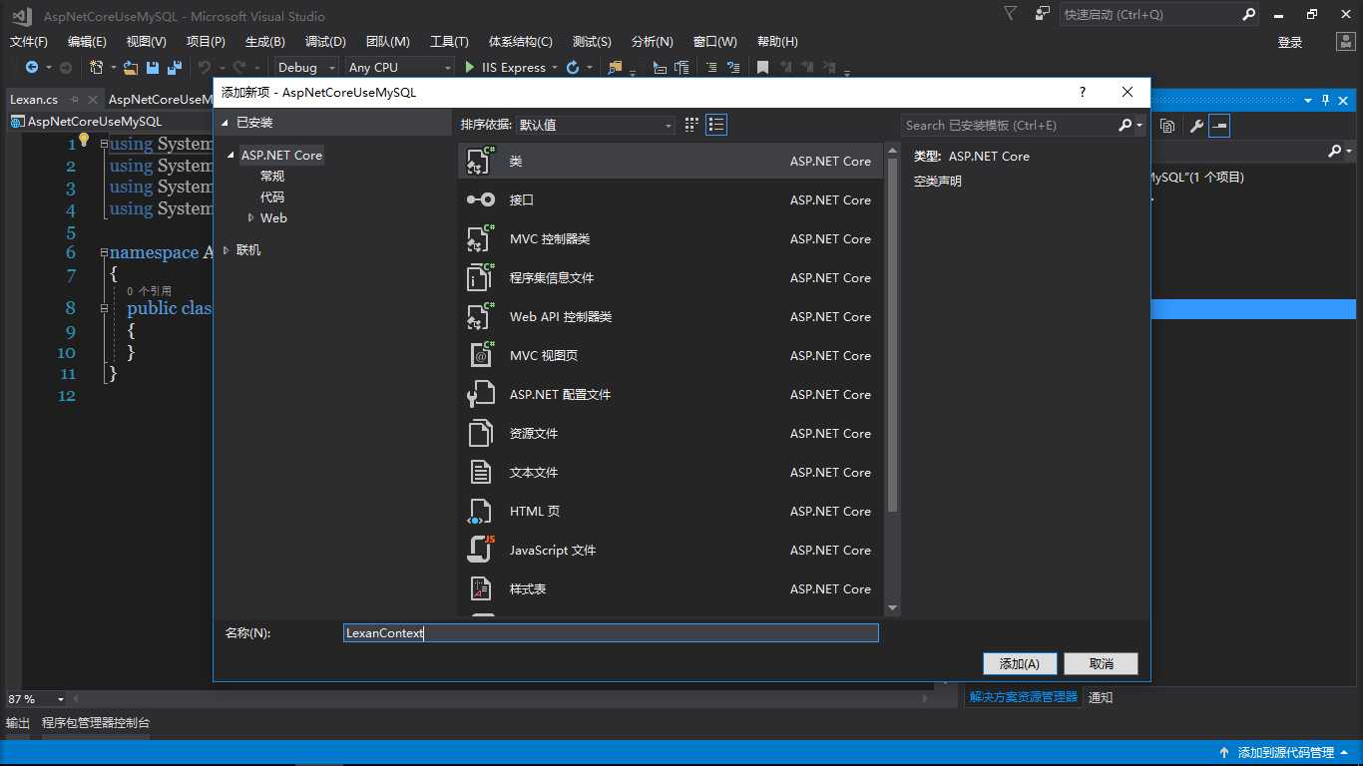Open the 工具(T) menu
The width and height of the screenshot is (1363, 766).
[x=449, y=41]
